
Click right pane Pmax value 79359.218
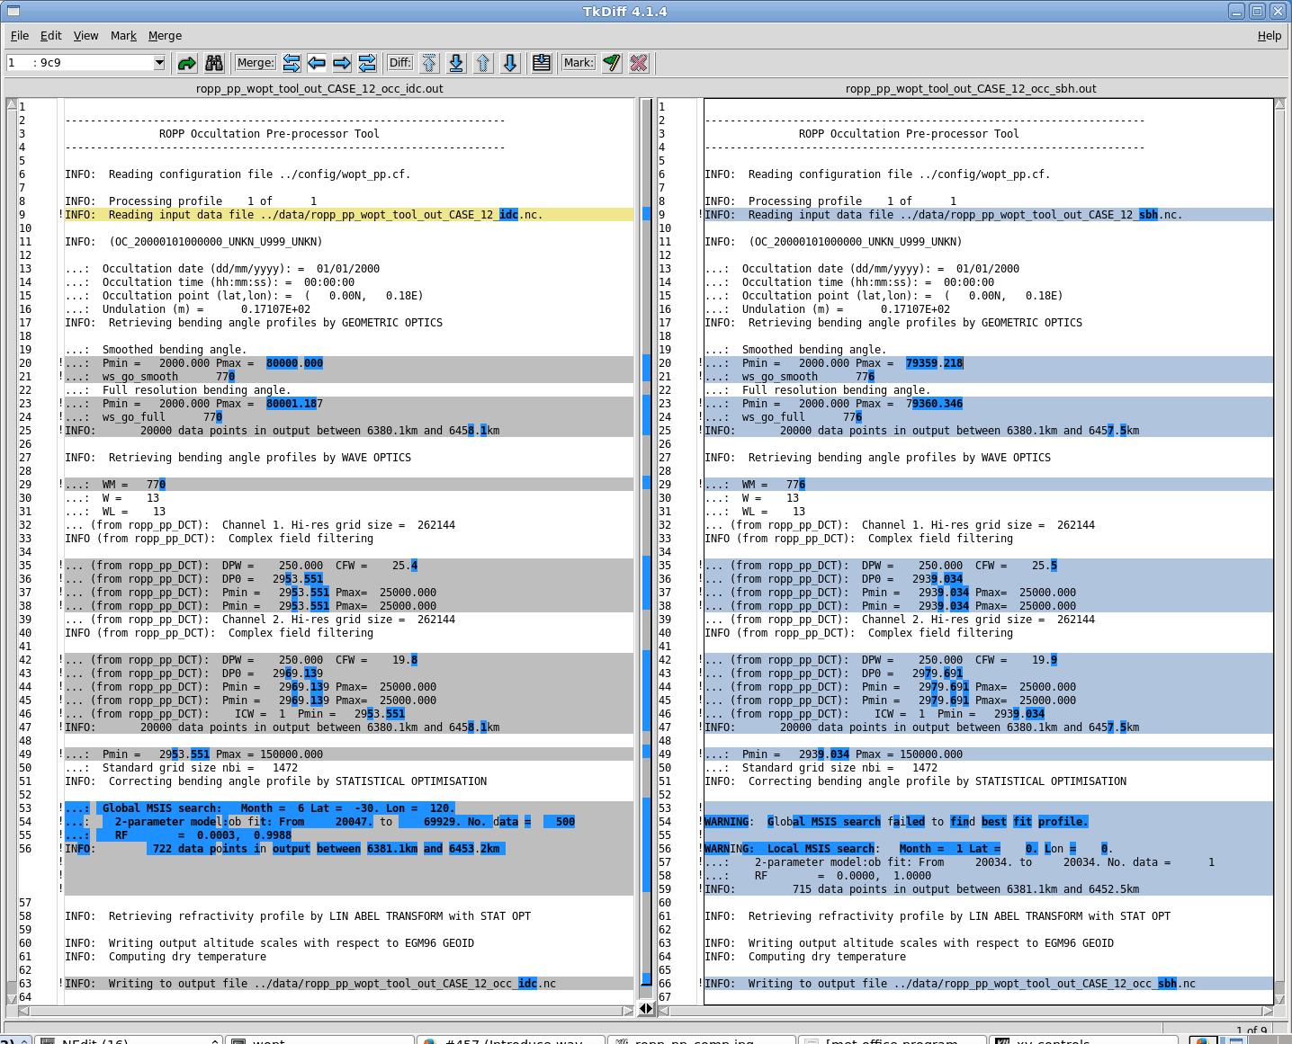[x=934, y=363]
